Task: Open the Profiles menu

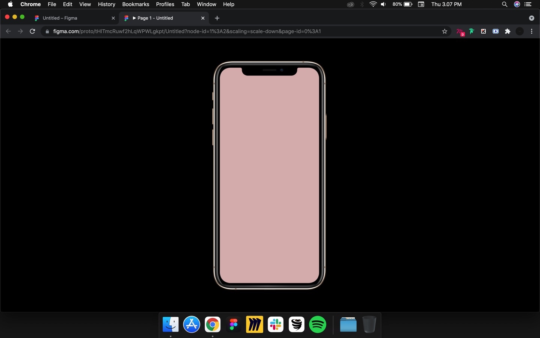Action: tap(165, 4)
